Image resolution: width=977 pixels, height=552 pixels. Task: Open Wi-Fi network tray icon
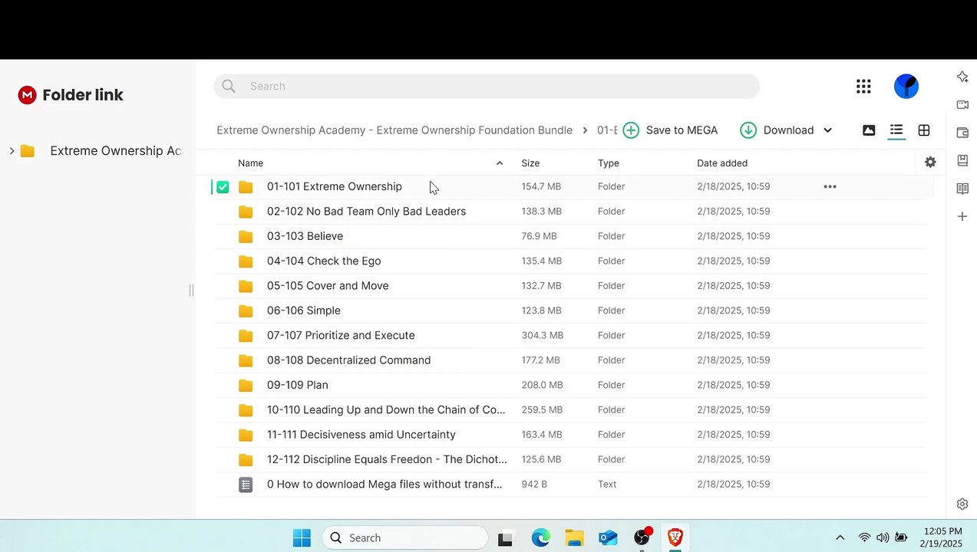click(865, 538)
